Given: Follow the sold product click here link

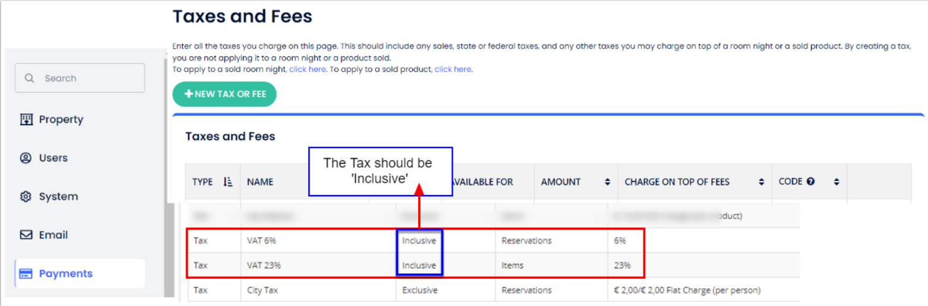Looking at the screenshot, I should [453, 69].
